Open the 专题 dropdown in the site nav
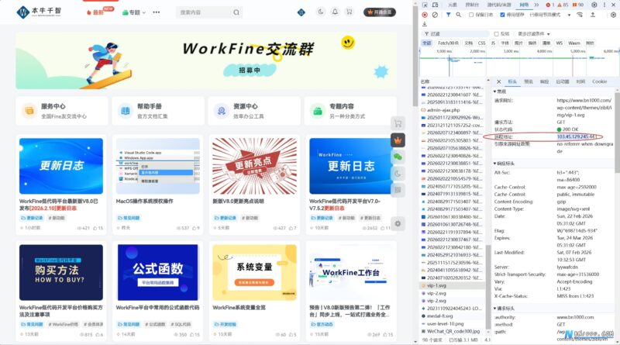Viewport: 620px width, 345px height. coord(133,12)
